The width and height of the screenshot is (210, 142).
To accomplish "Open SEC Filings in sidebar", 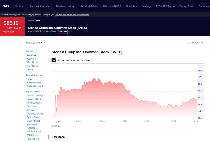I will point(32,135).
